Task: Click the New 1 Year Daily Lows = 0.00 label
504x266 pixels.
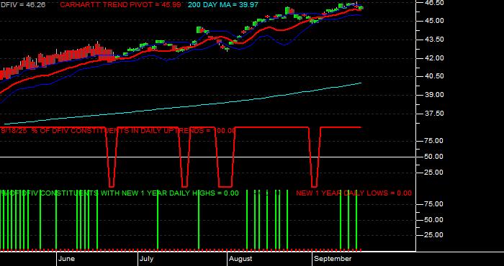Action: [354, 193]
